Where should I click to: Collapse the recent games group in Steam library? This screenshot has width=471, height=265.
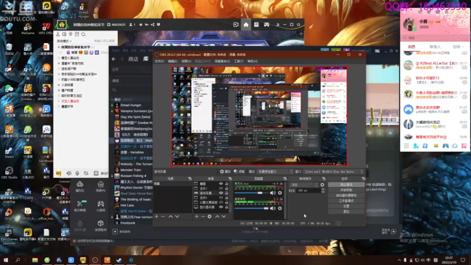pos(112,100)
